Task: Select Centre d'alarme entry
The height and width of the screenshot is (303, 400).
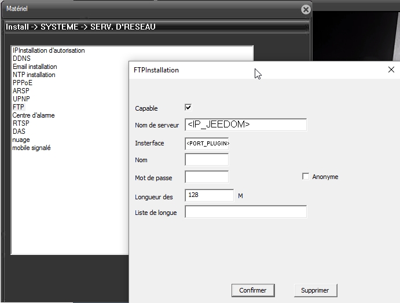Action: [34, 115]
